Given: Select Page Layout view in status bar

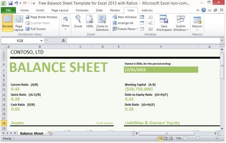Looking at the screenshot, I should click(166, 139).
